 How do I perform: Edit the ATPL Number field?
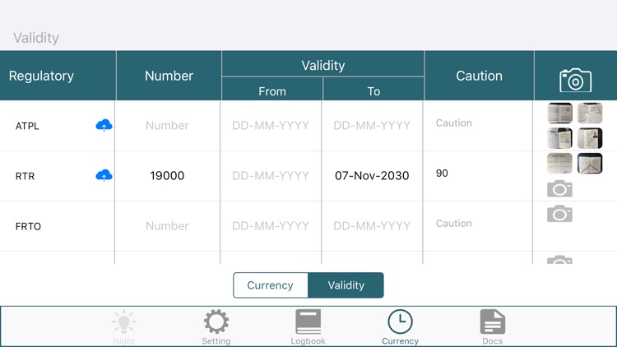167,126
